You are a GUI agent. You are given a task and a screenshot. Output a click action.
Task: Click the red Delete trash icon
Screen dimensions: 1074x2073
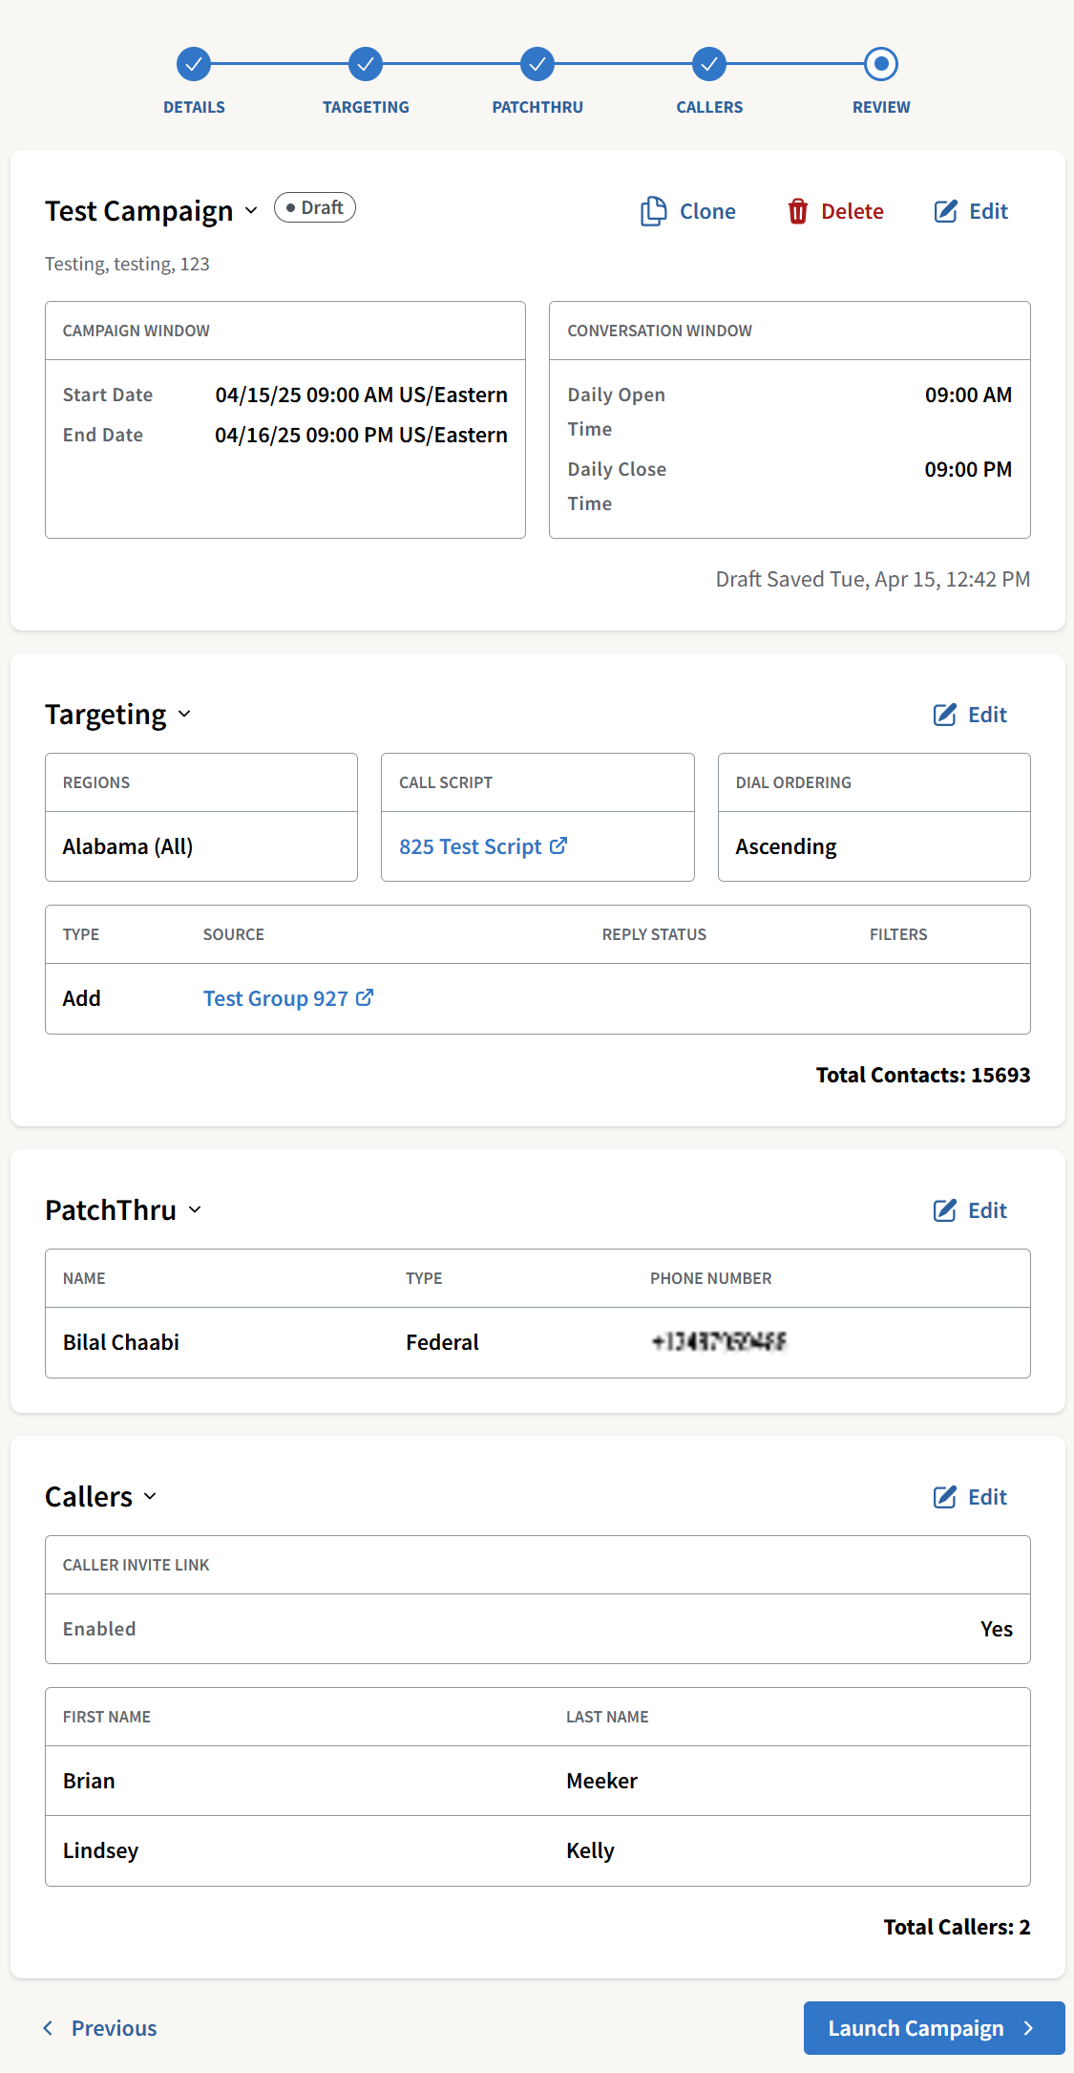click(x=798, y=211)
